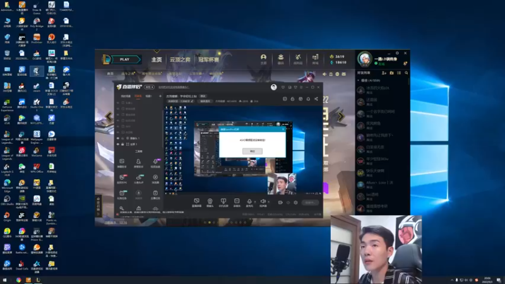Screen dimensions: 505x284
Task: Click the share icon in streaming app toolbar
Action: coord(316,99)
